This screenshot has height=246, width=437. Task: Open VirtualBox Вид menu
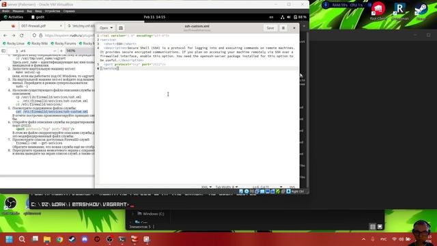pyautogui.click(x=29, y=11)
